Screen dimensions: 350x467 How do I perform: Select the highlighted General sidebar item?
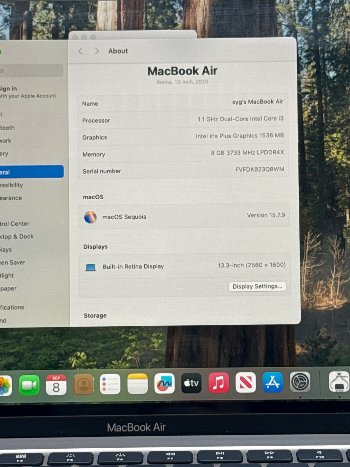[x=32, y=172]
